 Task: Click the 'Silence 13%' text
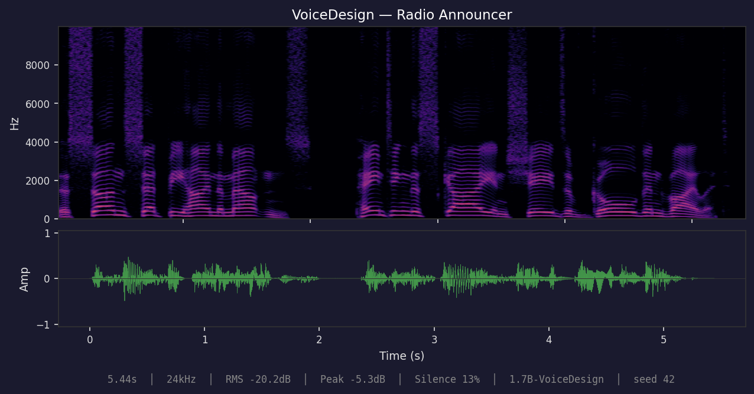(447, 380)
